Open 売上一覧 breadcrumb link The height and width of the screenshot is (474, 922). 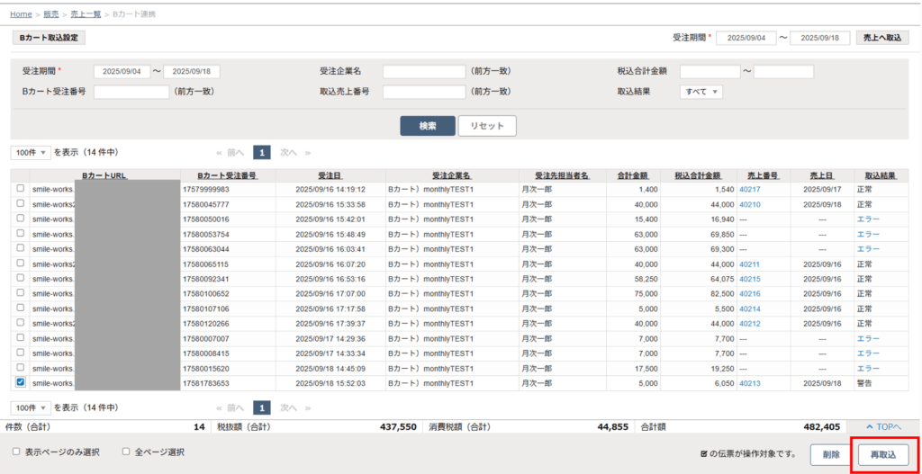pyautogui.click(x=86, y=14)
